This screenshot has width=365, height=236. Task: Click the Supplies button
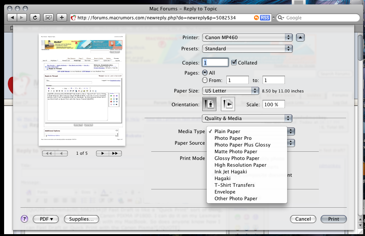tap(81, 219)
